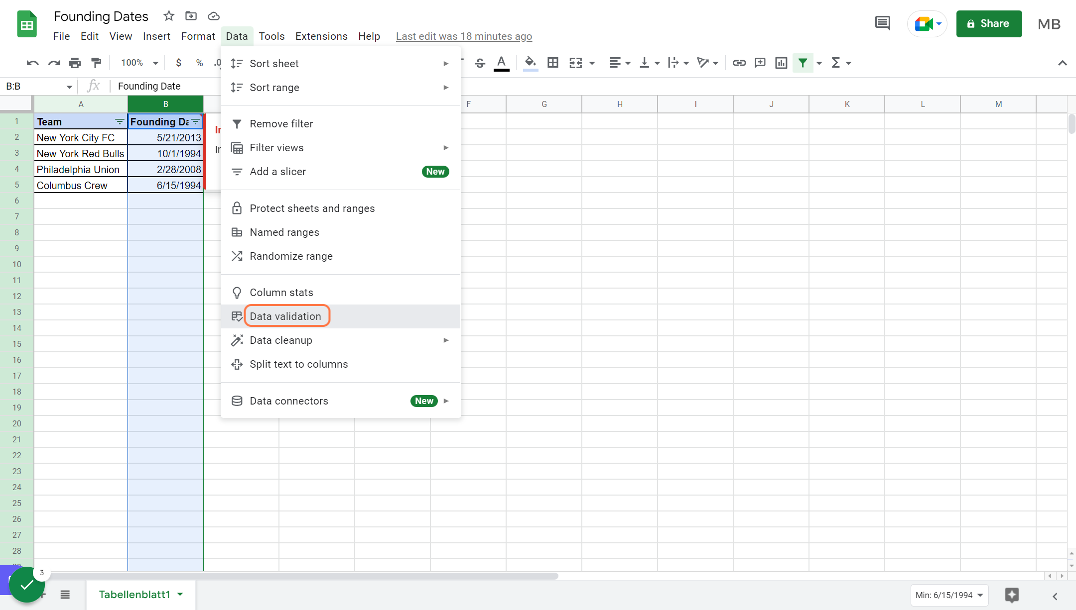
Task: Open the borders tool
Action: (x=552, y=63)
